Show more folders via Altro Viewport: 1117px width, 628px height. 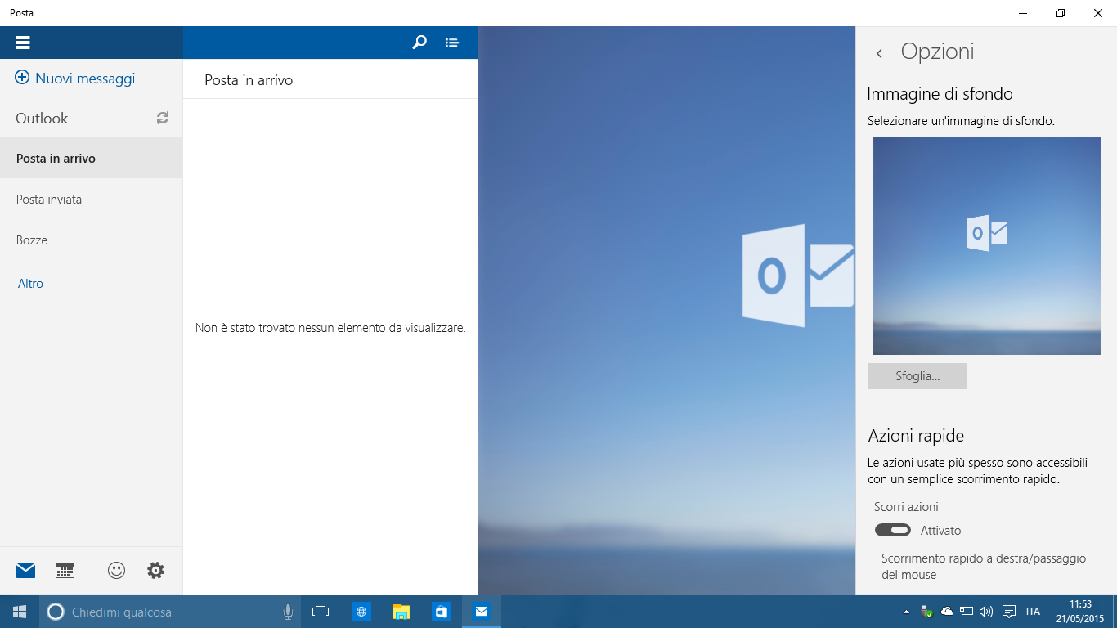click(x=30, y=284)
